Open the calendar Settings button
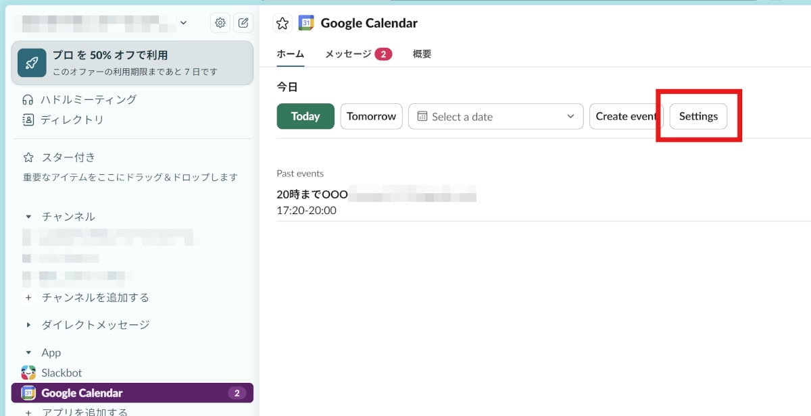The height and width of the screenshot is (416, 811). (x=698, y=116)
